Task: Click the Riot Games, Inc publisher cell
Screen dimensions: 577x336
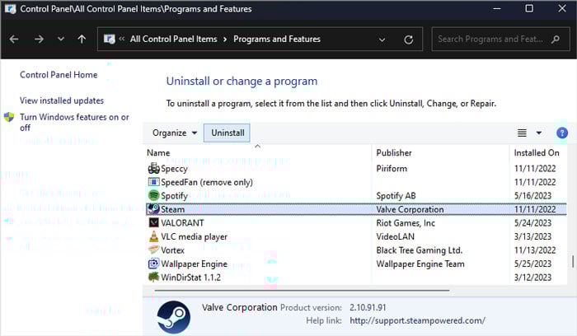Action: (x=406, y=223)
